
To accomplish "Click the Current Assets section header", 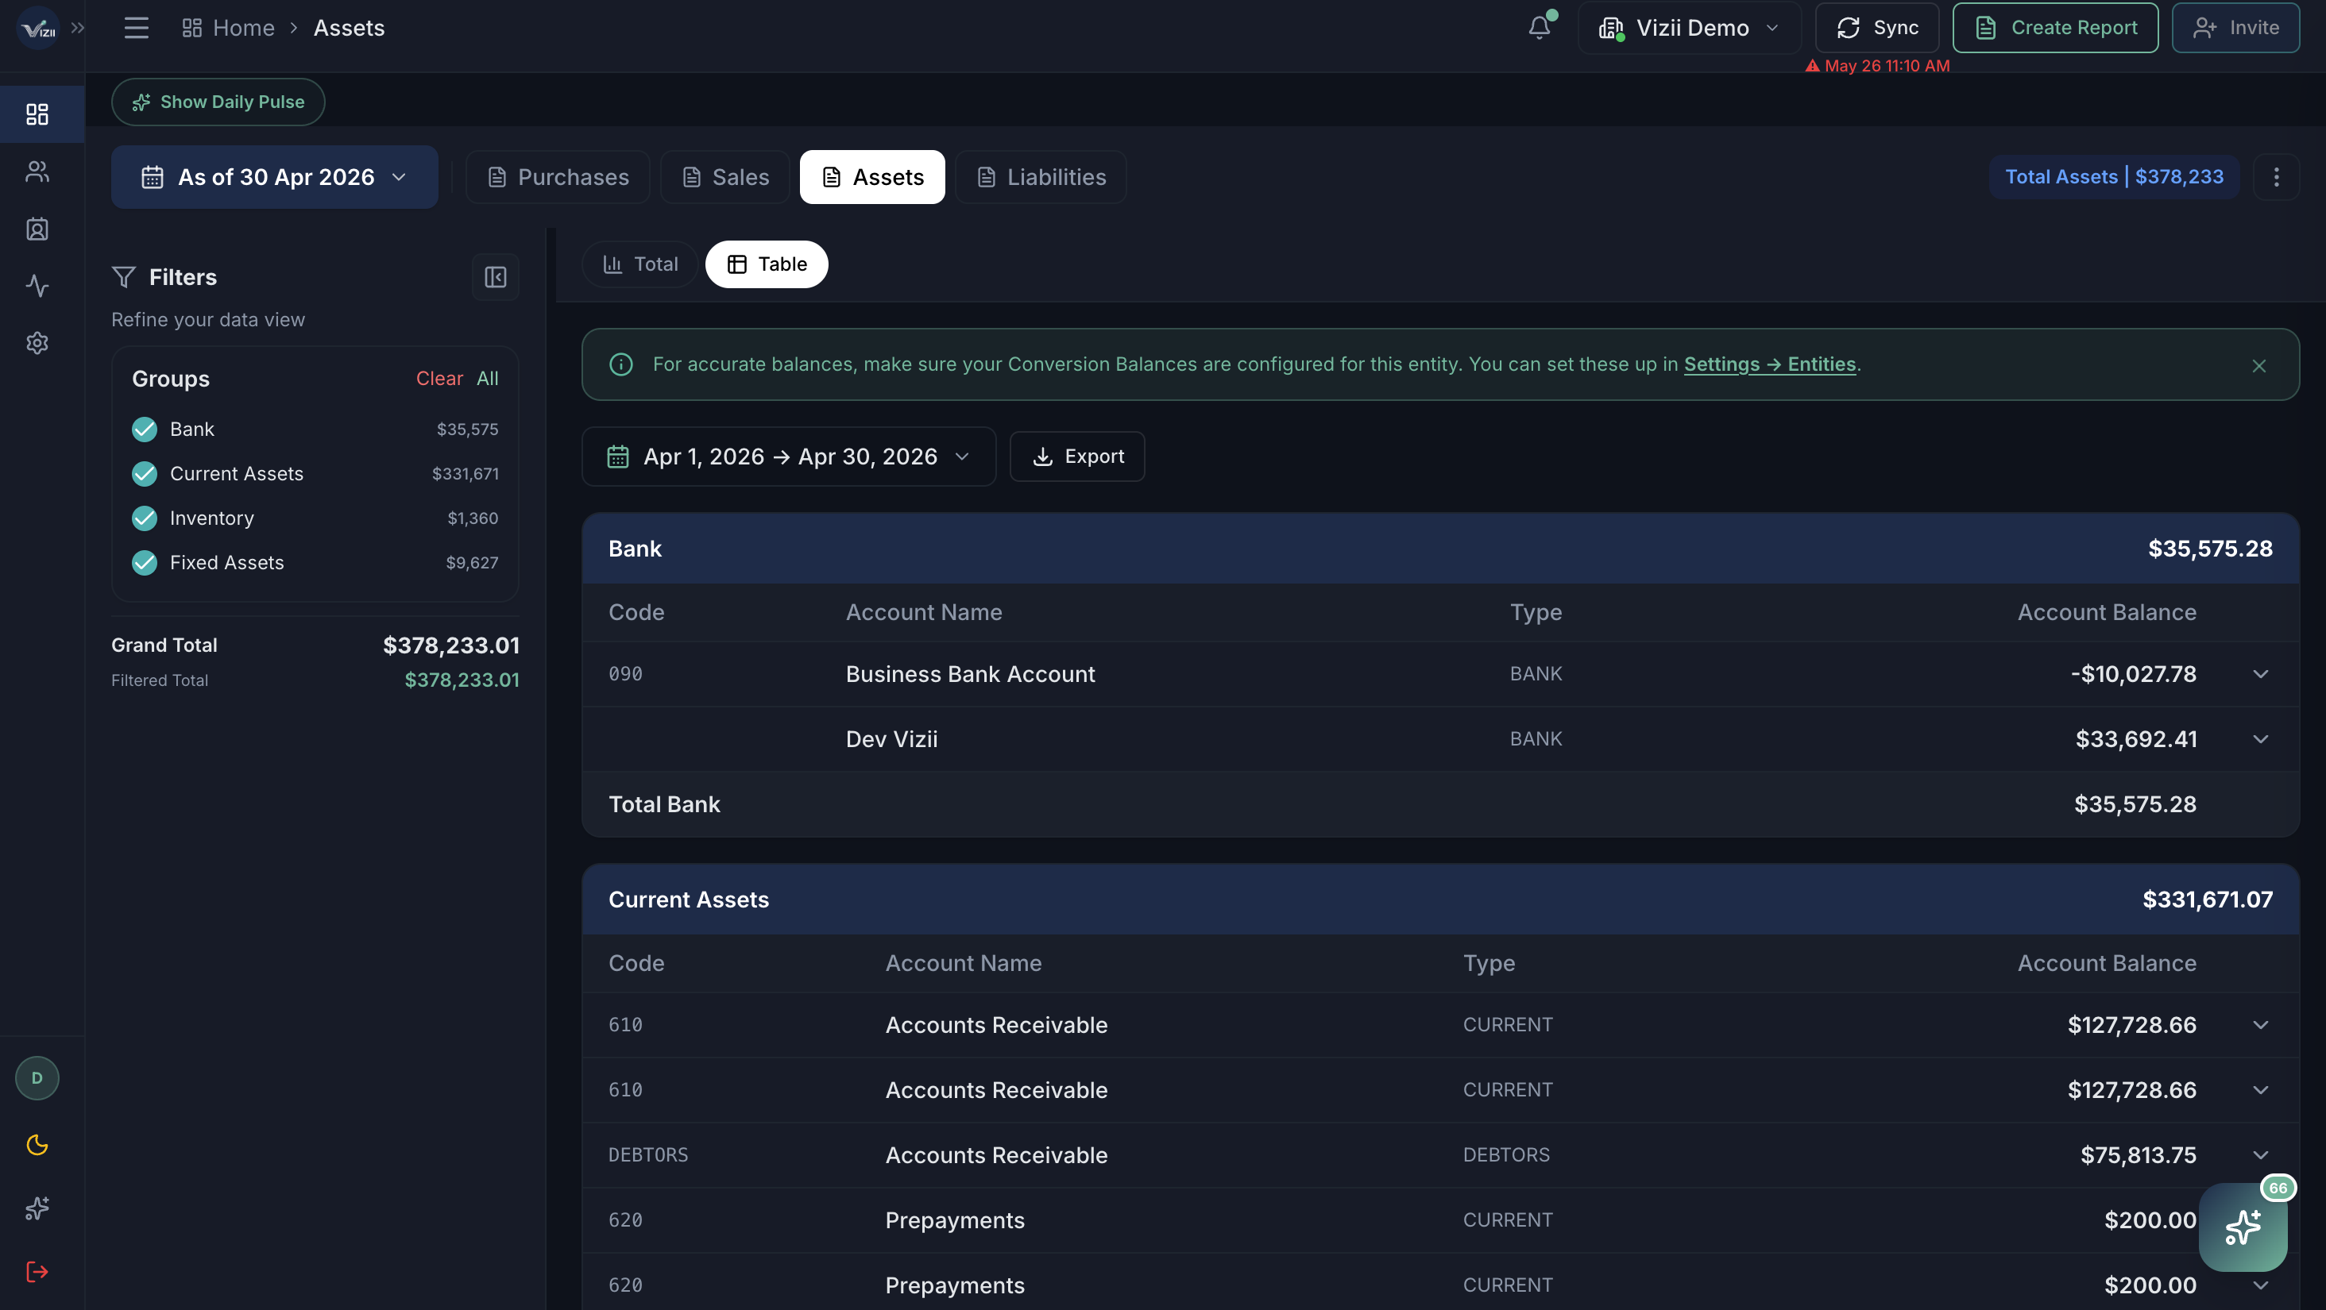I will pyautogui.click(x=1440, y=900).
